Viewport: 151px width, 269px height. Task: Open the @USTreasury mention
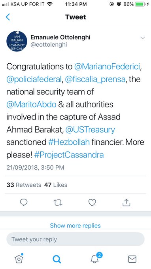[90, 130]
